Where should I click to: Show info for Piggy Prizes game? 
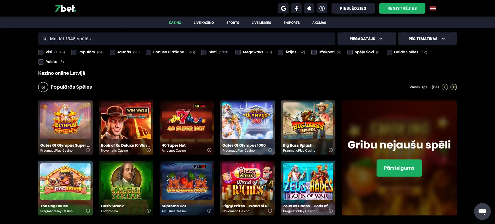270,211
